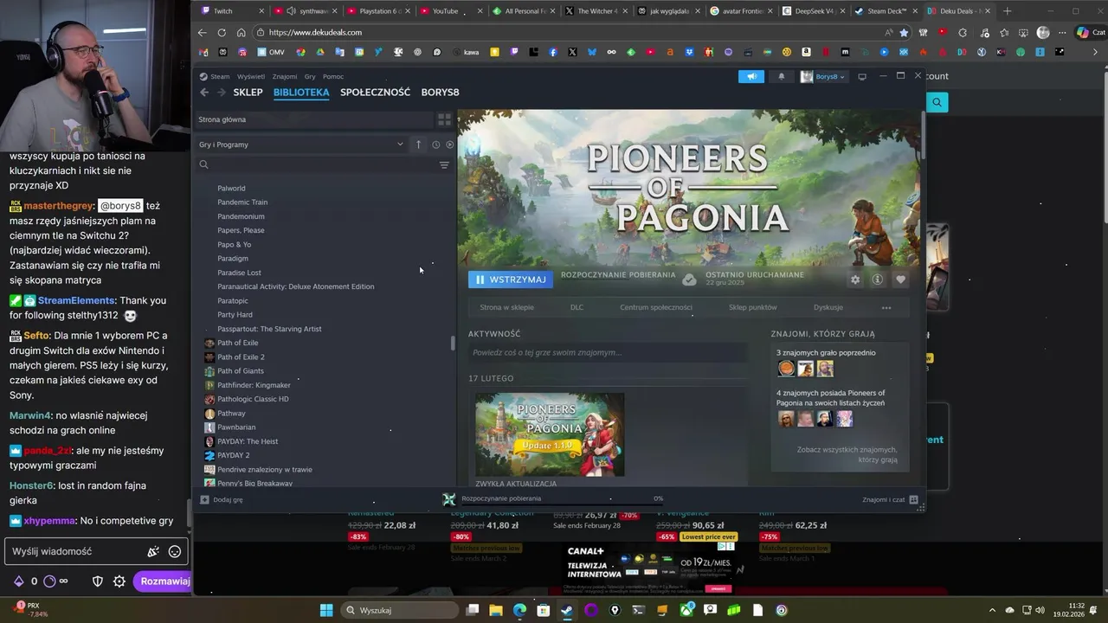The width and height of the screenshot is (1108, 623).
Task: Open Pomoc menu
Action: [333, 76]
